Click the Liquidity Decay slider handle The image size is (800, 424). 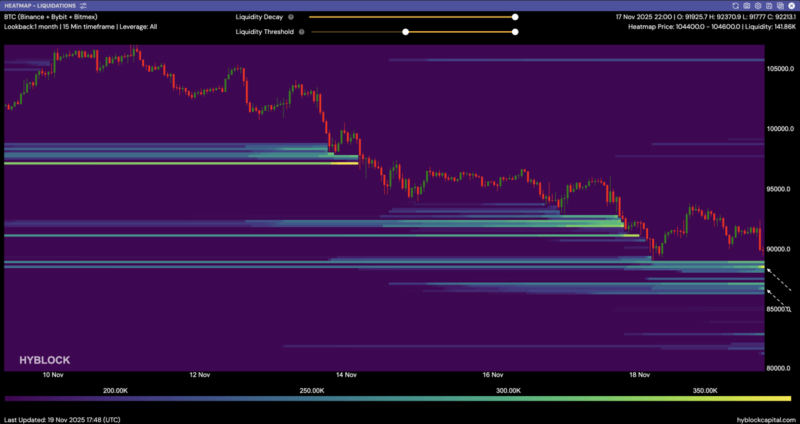[x=515, y=17]
